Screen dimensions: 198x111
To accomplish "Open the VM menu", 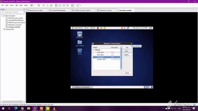I will (16, 5).
